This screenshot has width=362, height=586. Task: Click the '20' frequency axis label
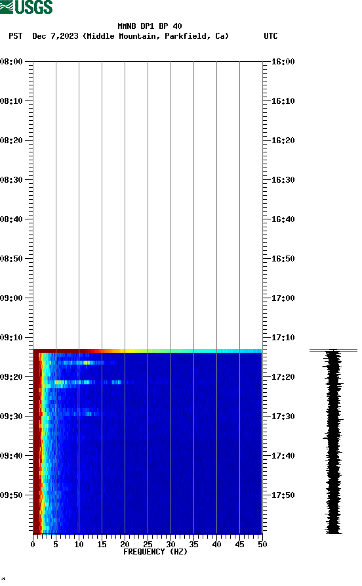(125, 545)
